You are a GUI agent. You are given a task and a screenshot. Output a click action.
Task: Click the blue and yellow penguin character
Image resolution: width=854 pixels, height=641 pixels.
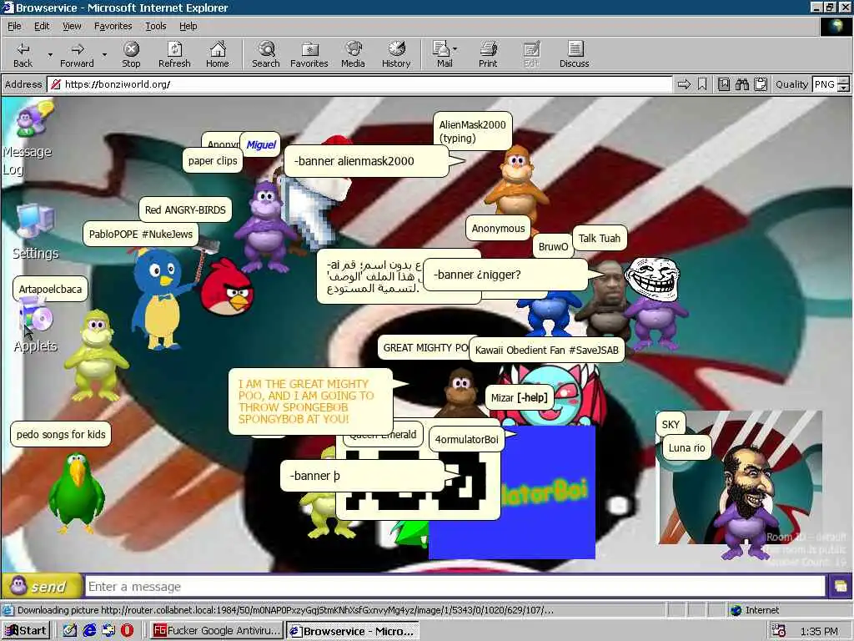[x=163, y=299]
